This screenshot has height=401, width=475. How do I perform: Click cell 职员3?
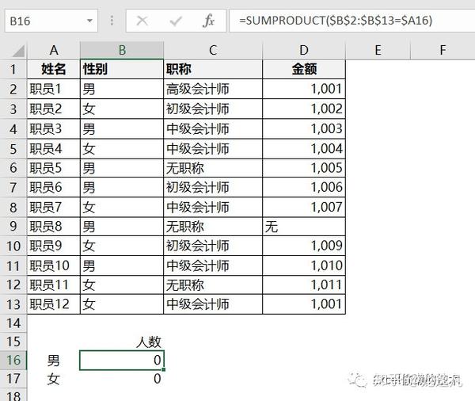coord(54,129)
